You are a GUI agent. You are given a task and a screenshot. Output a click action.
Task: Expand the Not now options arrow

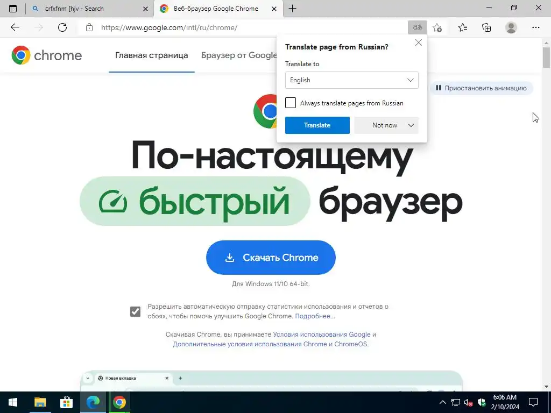(411, 125)
